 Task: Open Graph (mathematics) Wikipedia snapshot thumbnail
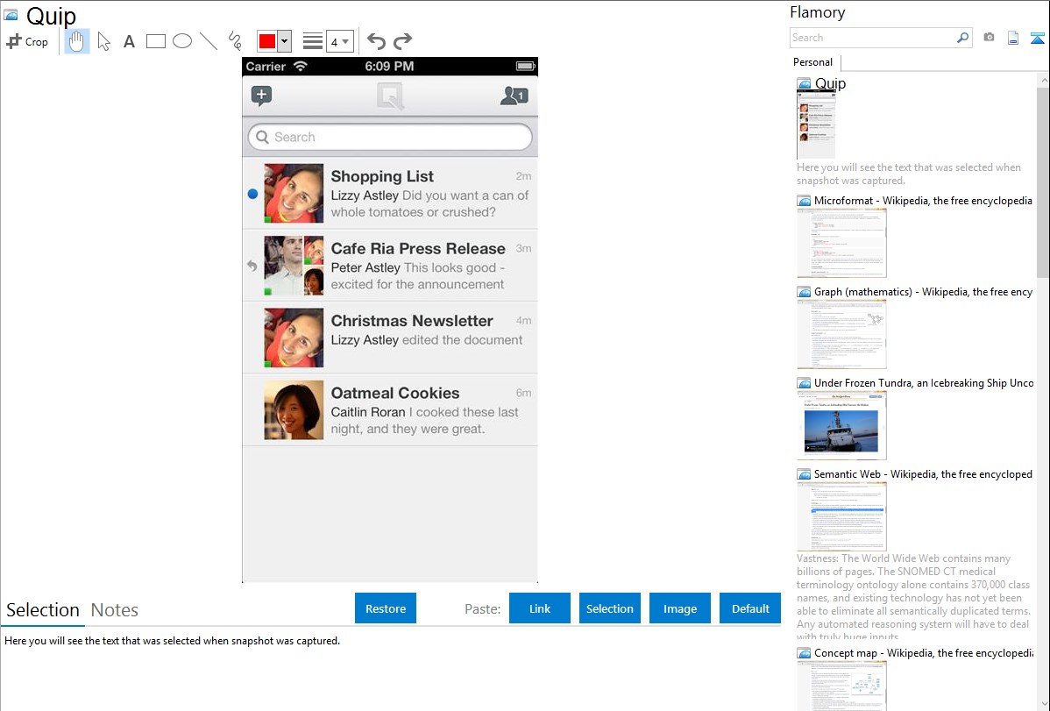(841, 334)
